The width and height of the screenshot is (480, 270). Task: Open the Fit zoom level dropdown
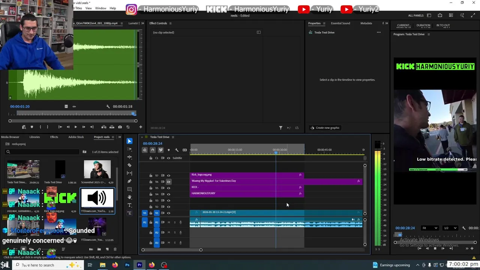[430, 228]
